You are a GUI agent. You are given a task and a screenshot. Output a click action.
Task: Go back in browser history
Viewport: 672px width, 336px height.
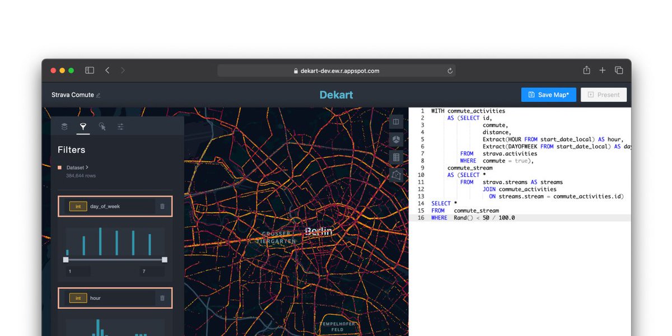coord(108,71)
